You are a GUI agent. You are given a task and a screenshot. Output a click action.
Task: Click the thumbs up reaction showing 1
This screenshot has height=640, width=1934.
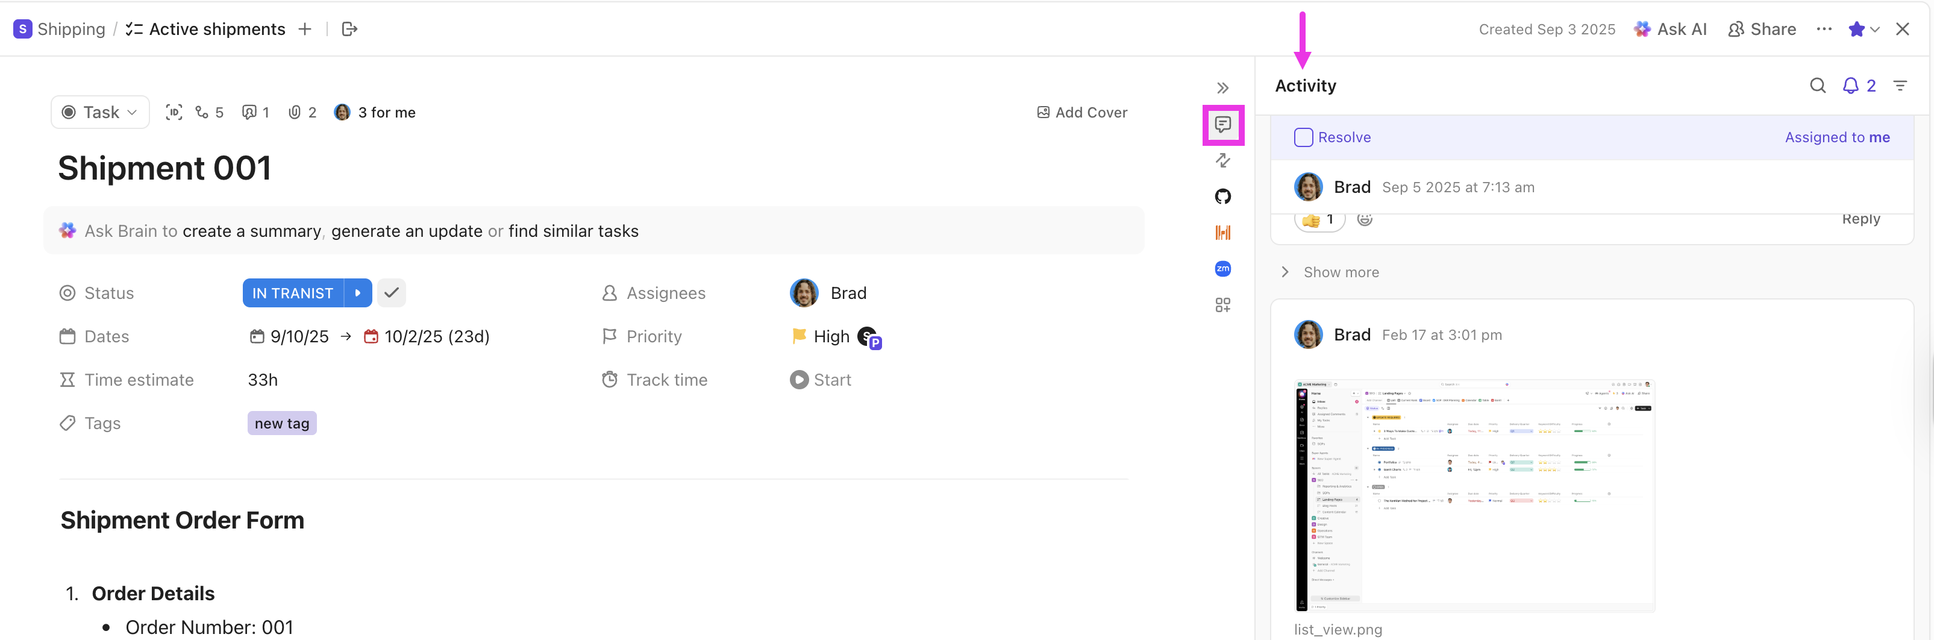point(1319,219)
